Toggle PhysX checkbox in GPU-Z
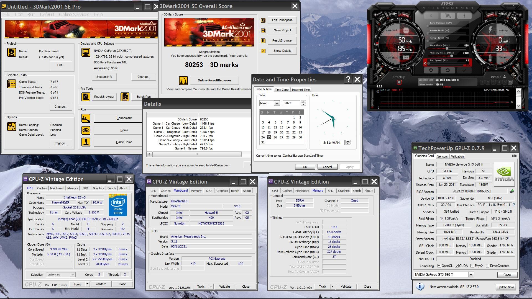532x299 pixels. pos(472,266)
